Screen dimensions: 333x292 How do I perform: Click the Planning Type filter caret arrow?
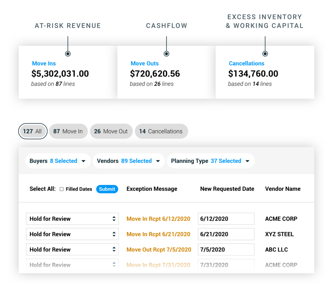pyautogui.click(x=247, y=161)
